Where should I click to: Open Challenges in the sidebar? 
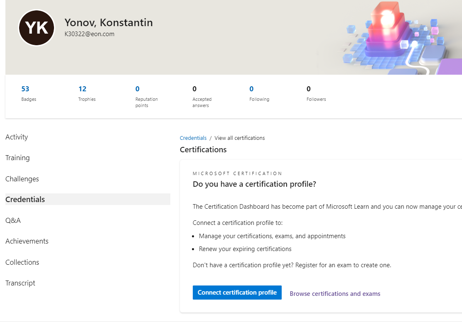click(22, 179)
